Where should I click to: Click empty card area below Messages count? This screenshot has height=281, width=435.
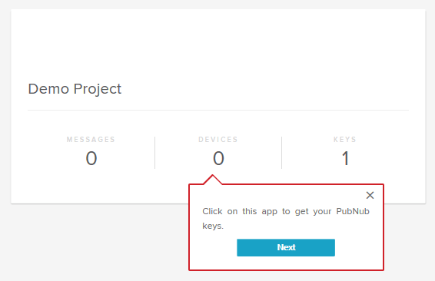tap(91, 186)
